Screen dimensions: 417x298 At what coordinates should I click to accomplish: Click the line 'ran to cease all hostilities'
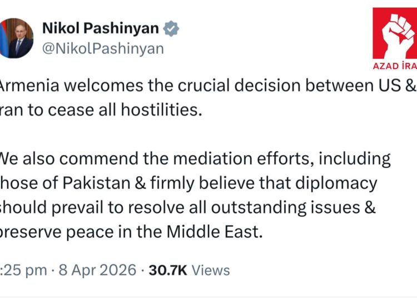(100, 110)
